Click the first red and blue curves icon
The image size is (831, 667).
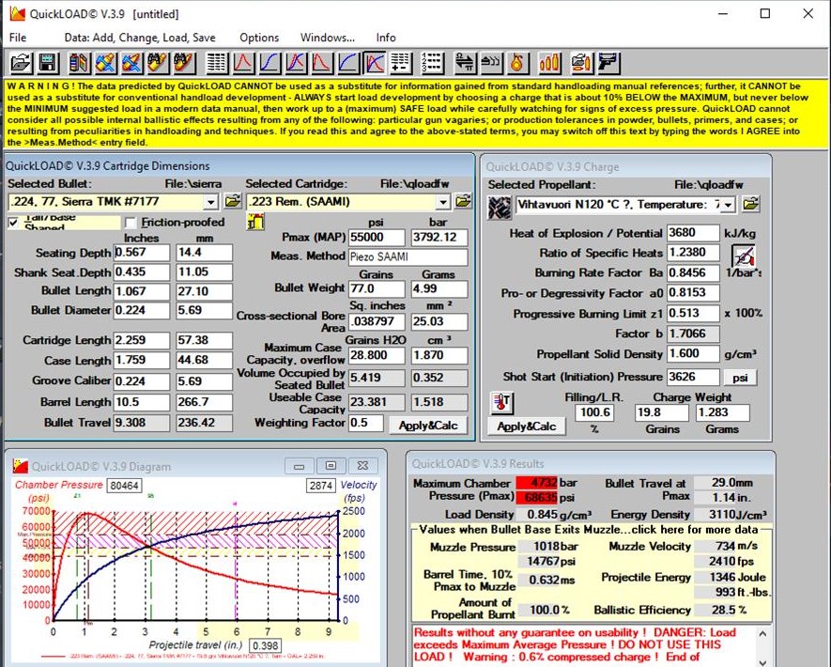tap(296, 63)
